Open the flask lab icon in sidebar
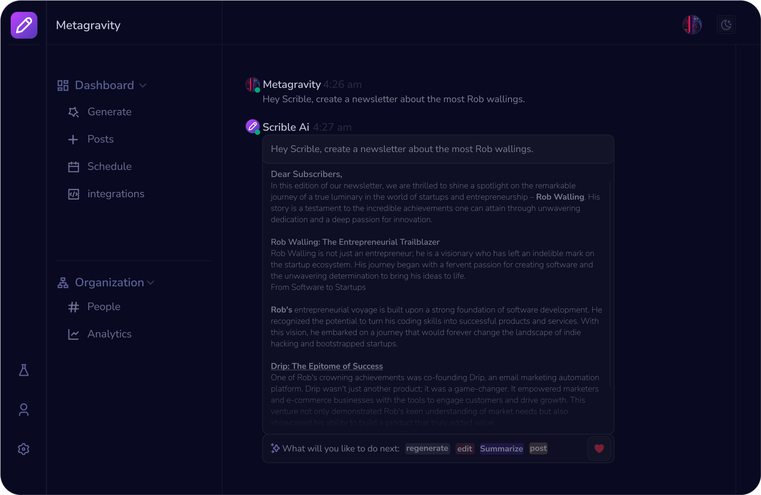 point(24,370)
